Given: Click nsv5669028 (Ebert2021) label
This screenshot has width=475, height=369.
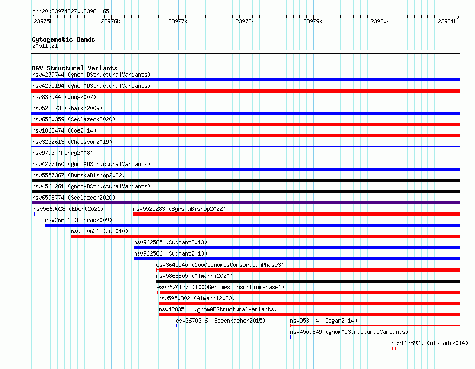Looking at the screenshot, I should coord(68,209).
